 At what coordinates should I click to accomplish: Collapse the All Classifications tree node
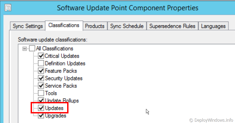pyautogui.click(x=25, y=49)
